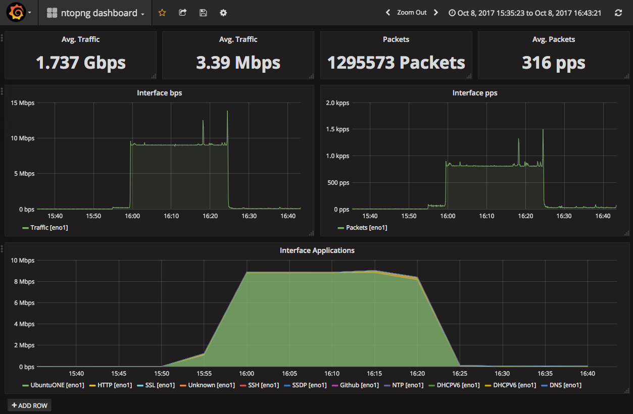Click the 16:15 time axis label

(374, 374)
